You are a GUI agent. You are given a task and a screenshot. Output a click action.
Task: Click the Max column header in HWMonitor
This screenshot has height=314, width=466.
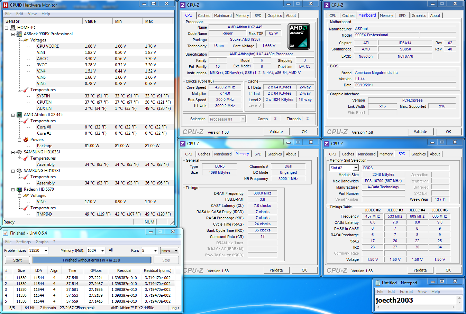[x=158, y=21]
